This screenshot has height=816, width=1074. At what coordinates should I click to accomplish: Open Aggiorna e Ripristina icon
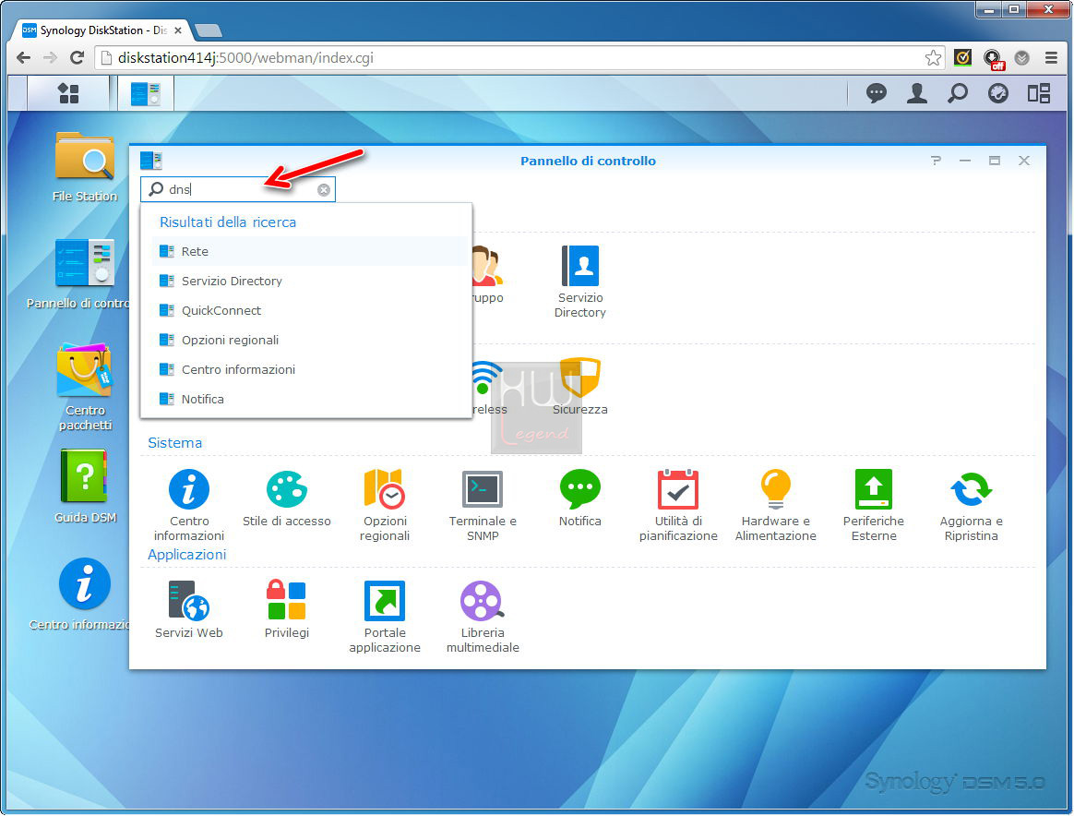(x=972, y=506)
